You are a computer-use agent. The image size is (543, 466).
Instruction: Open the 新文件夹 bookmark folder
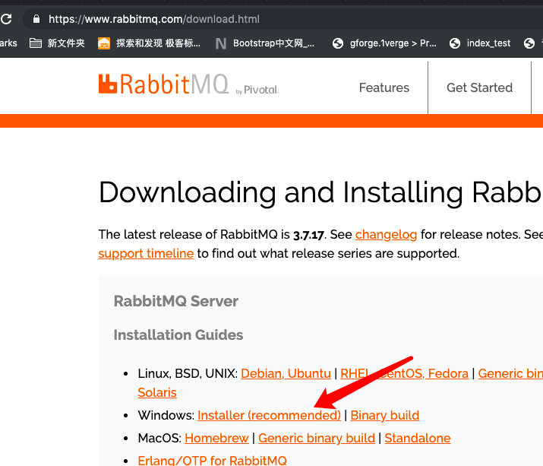(x=57, y=43)
